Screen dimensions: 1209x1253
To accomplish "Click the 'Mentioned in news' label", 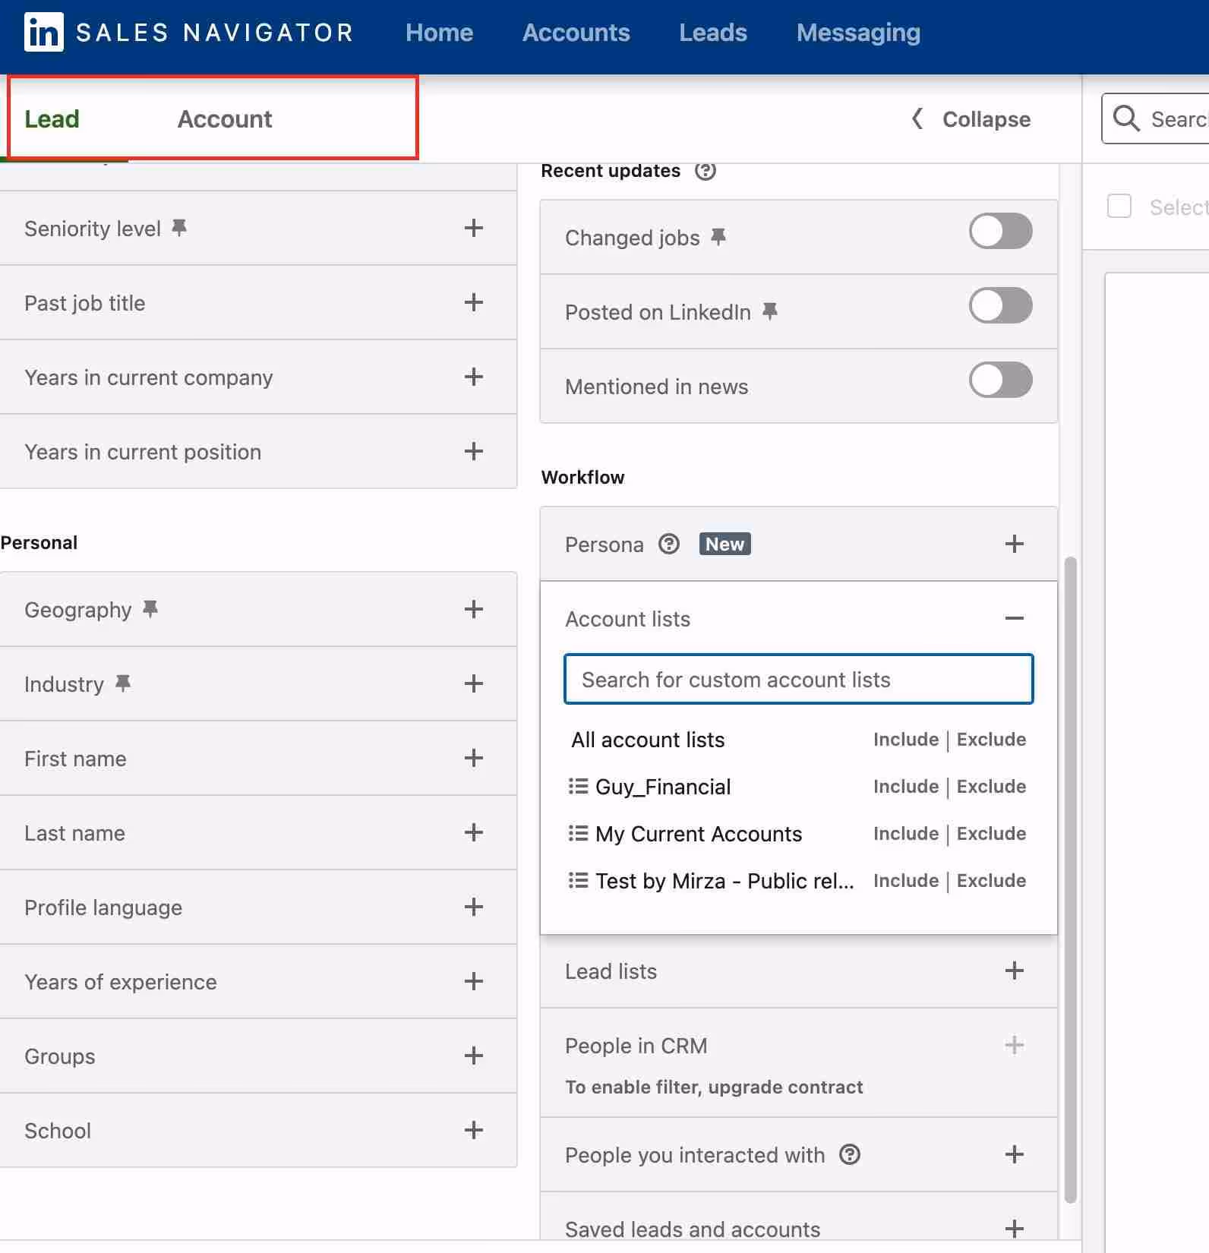I will [x=656, y=387].
